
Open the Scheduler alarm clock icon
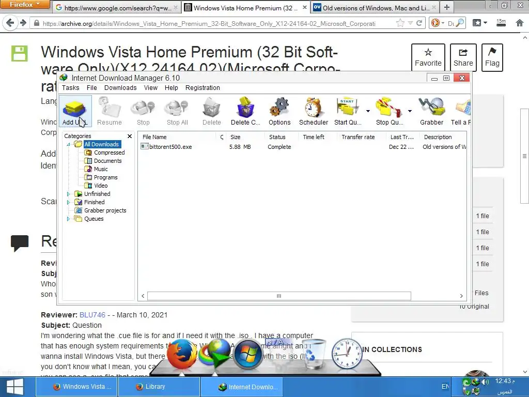[314, 112]
